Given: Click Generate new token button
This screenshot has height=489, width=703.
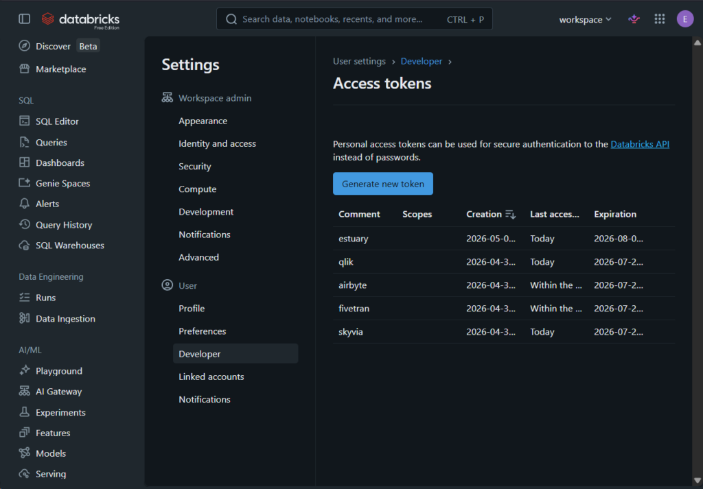Looking at the screenshot, I should point(383,184).
